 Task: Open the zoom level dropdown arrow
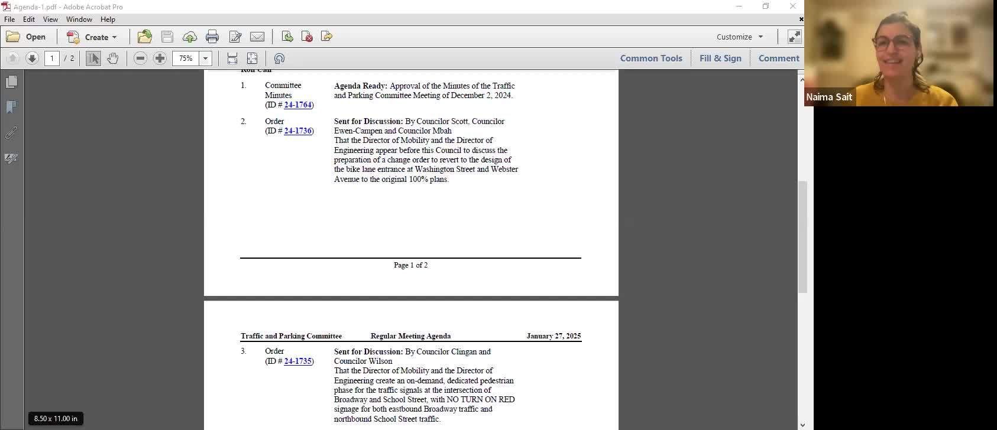[206, 58]
